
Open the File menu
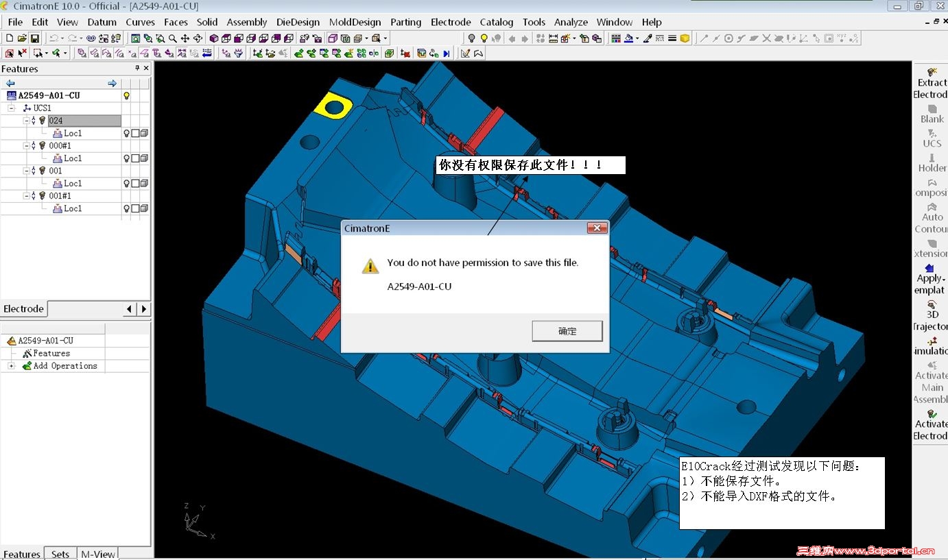tap(15, 22)
